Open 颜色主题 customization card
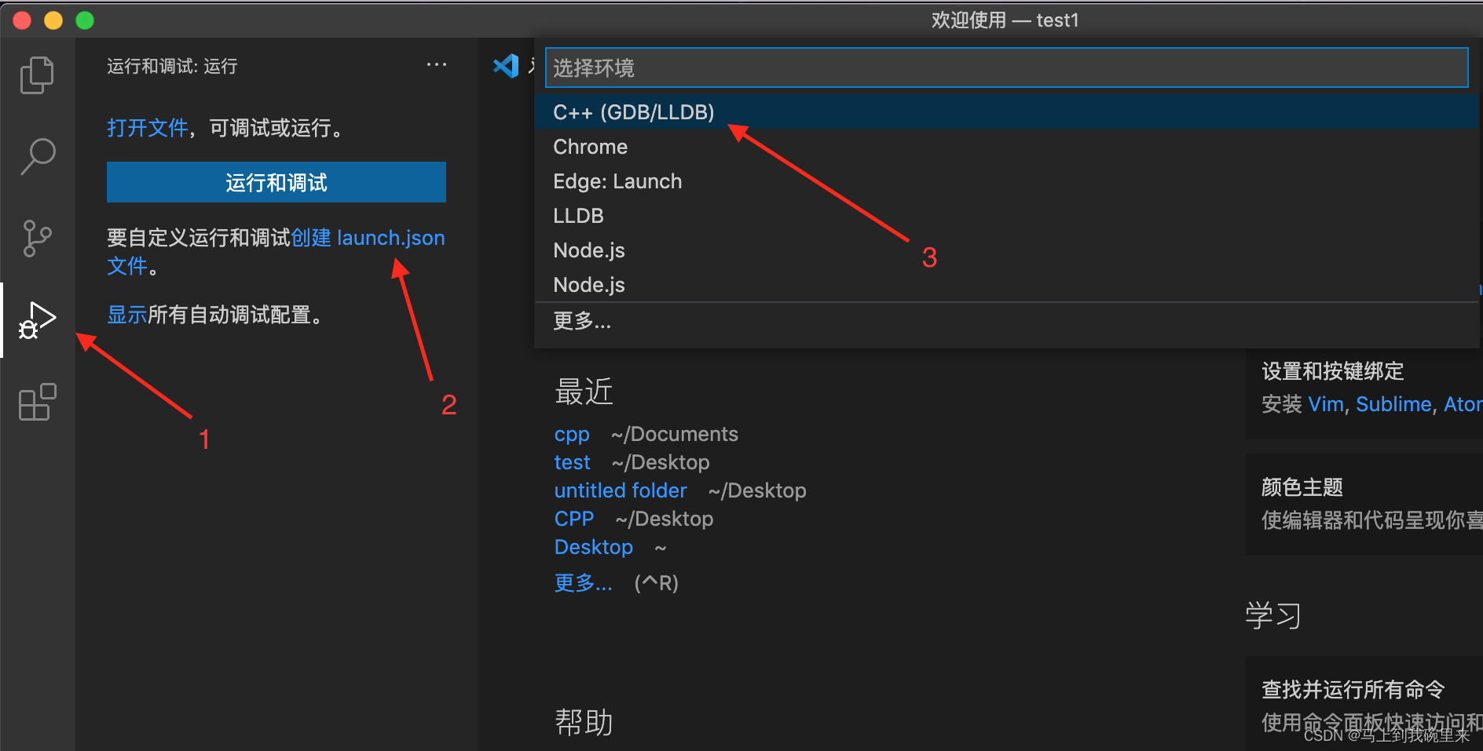 1364,504
